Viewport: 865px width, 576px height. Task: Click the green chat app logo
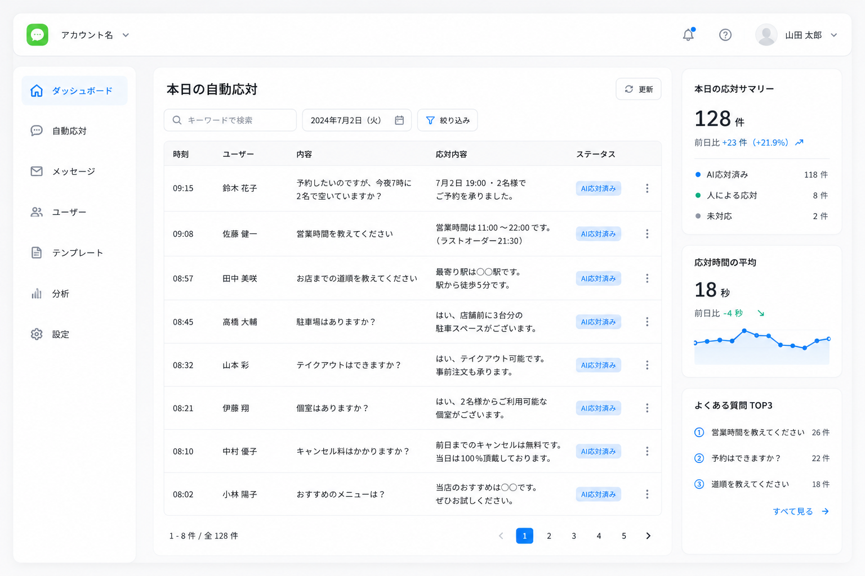[x=37, y=35]
